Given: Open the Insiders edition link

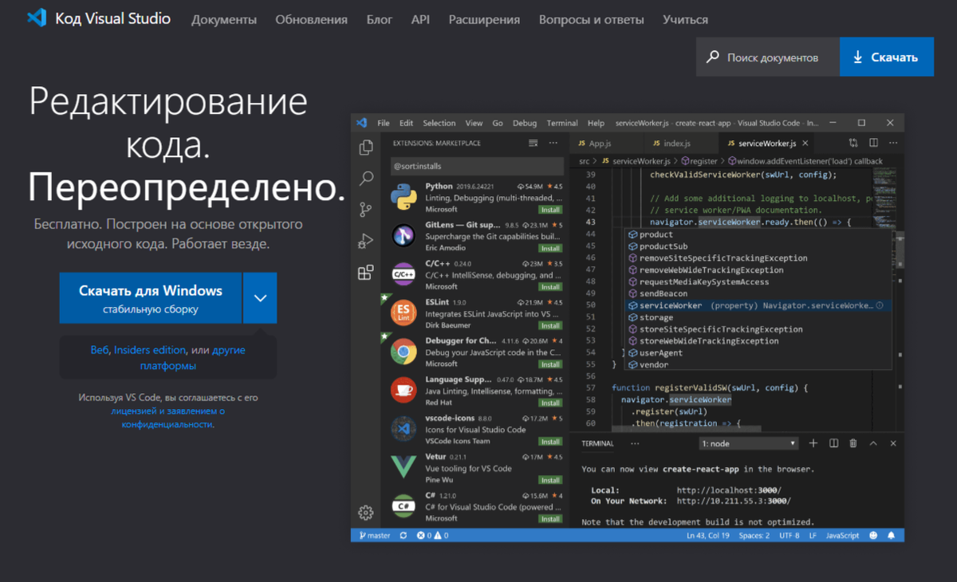Looking at the screenshot, I should [x=150, y=350].
